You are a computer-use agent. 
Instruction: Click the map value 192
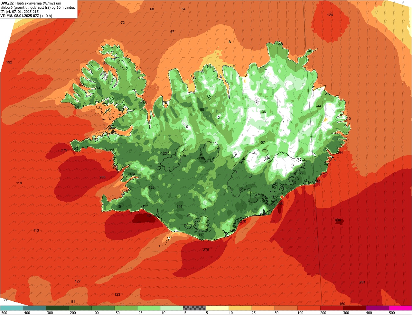point(9,62)
